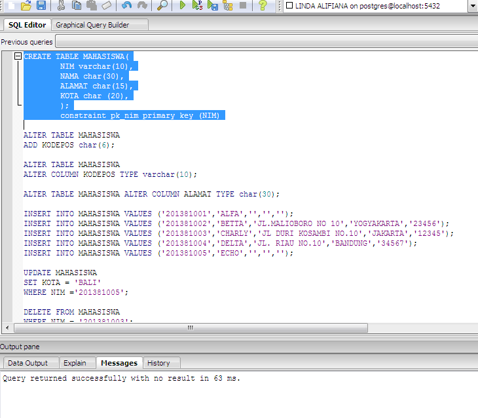Click the 'NIM varchar(10),' line
The image size is (478, 418).
coord(96,66)
